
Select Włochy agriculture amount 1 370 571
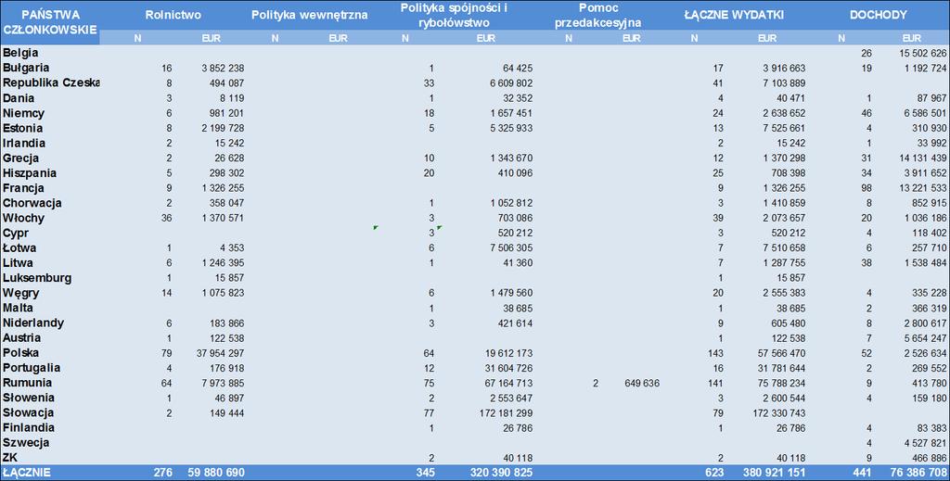pos(223,218)
